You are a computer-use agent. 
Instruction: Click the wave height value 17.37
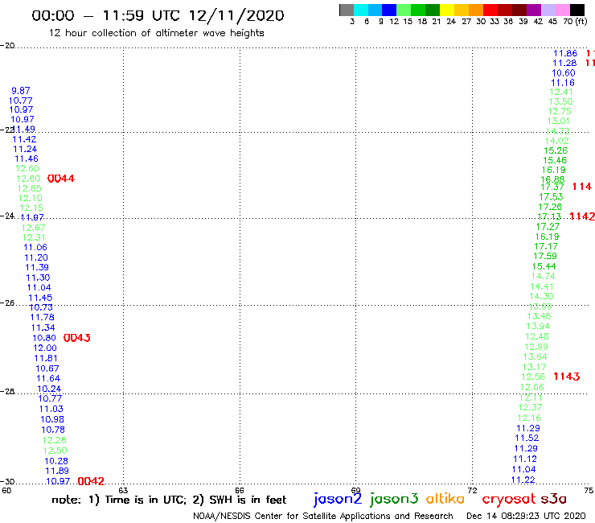coord(552,187)
